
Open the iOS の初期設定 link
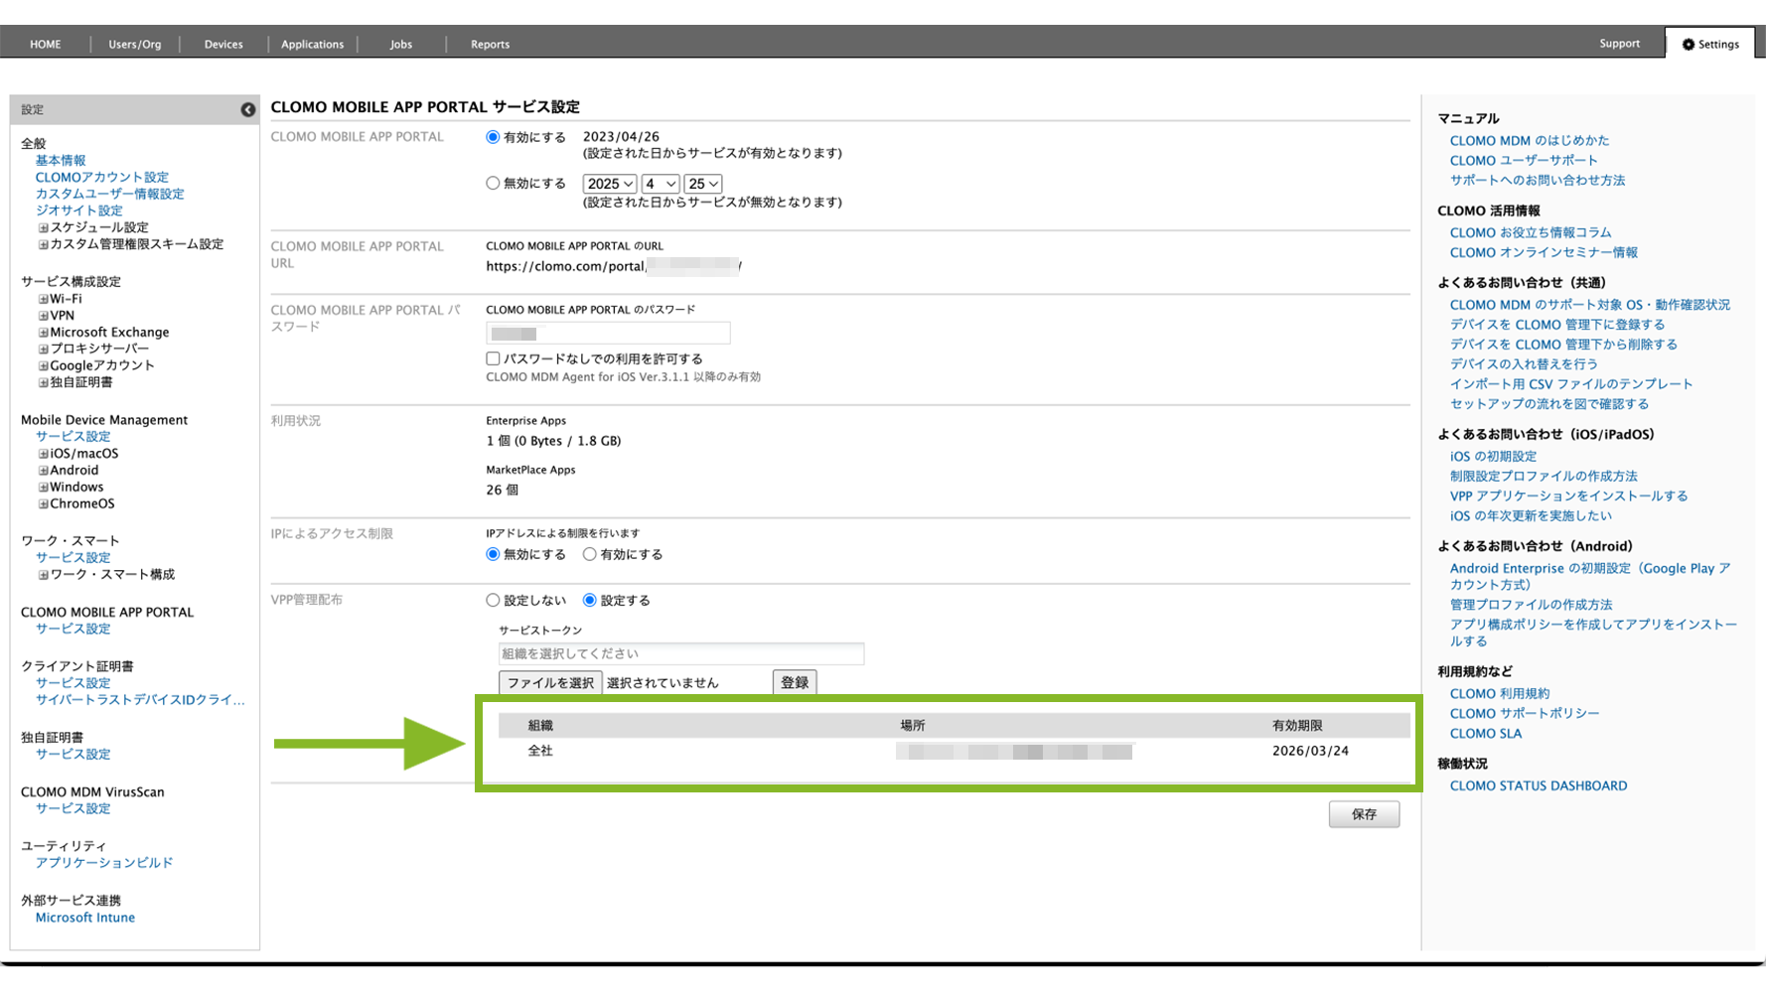click(x=1493, y=457)
